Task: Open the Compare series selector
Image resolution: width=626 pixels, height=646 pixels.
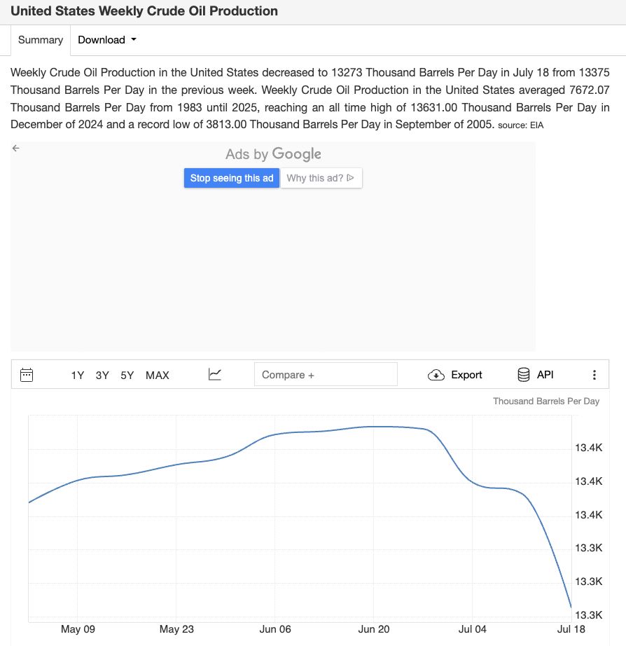Action: coord(325,374)
